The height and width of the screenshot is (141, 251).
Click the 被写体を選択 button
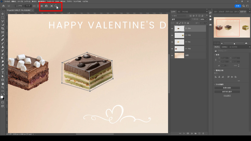pos(227,92)
